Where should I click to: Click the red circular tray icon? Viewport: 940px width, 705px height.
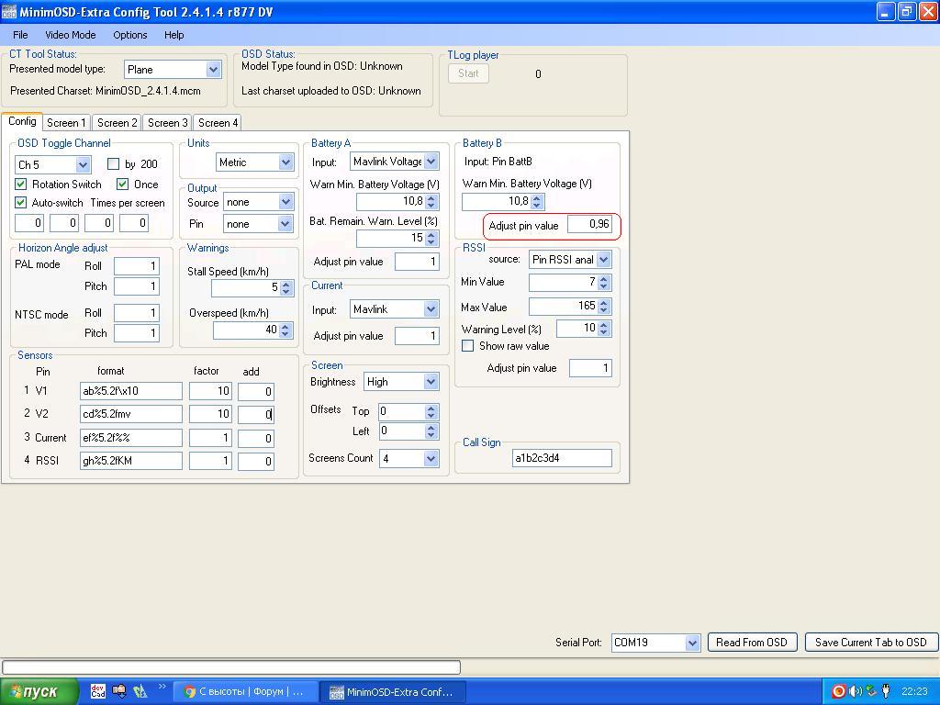pos(839,691)
